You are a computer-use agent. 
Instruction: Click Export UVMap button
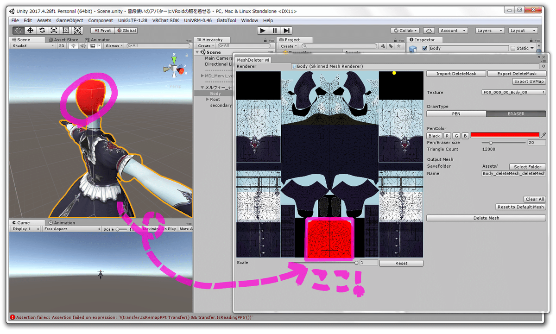click(529, 81)
